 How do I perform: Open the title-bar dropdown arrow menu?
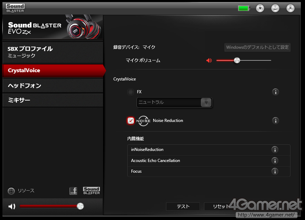260,8
